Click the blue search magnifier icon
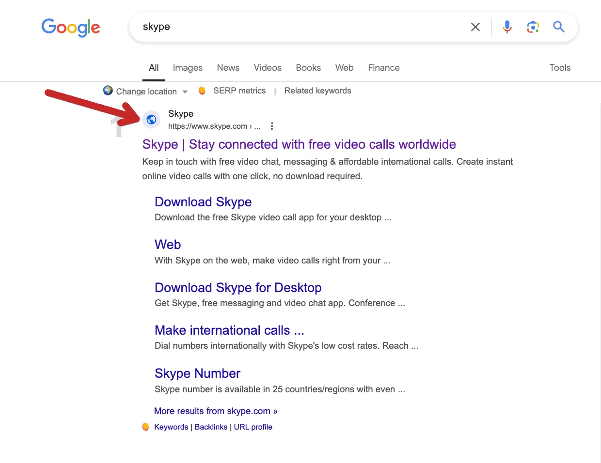The width and height of the screenshot is (601, 463). point(558,27)
